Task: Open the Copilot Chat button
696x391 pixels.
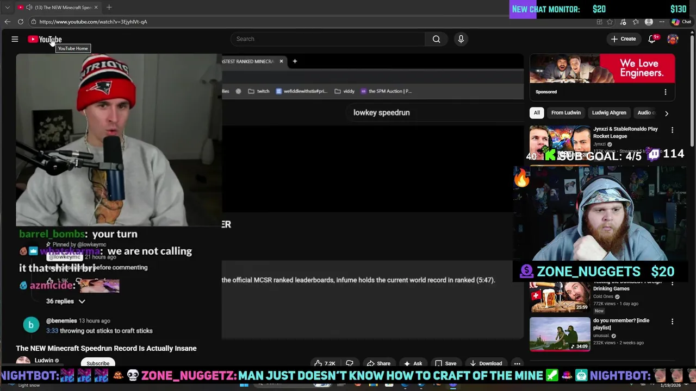Action: [681, 22]
